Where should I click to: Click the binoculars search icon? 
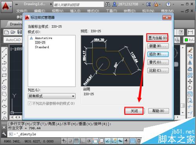click(108, 5)
